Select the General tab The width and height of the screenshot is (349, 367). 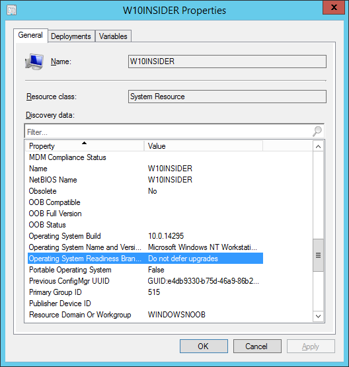pos(30,35)
